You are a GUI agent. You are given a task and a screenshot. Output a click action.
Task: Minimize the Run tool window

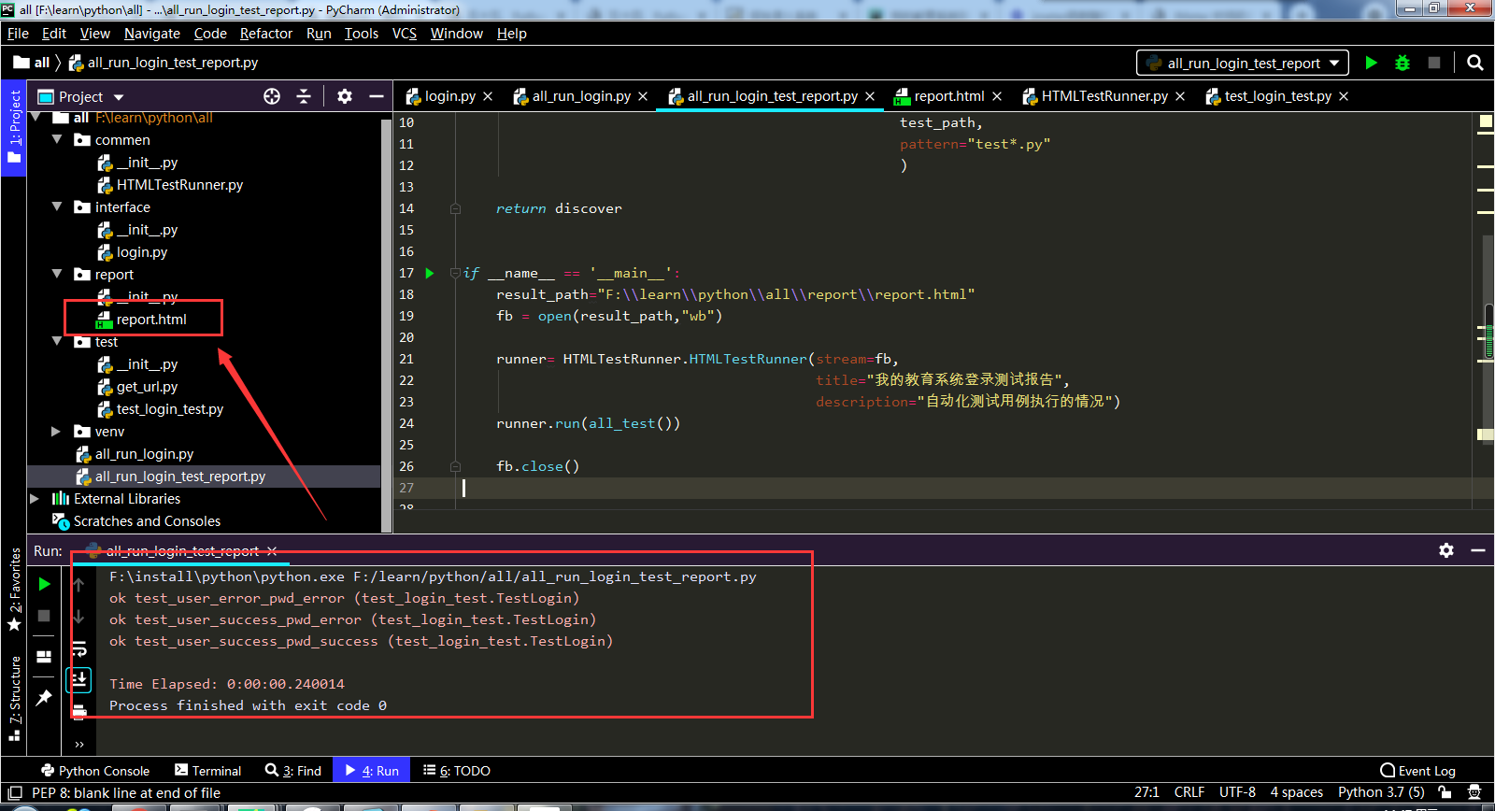[x=1478, y=550]
